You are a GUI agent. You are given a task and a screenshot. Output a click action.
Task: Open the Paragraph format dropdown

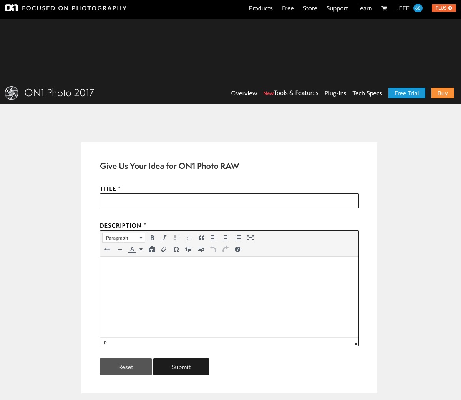coord(123,238)
